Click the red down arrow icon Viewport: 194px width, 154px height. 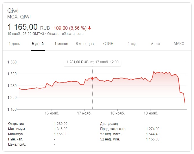(89, 28)
